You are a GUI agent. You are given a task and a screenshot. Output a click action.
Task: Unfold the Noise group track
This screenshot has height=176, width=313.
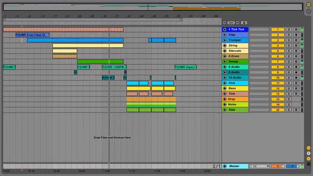[x=224, y=104]
